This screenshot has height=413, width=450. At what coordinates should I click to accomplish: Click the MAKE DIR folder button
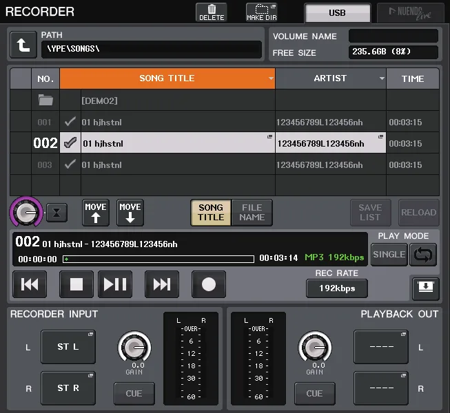[x=261, y=12]
